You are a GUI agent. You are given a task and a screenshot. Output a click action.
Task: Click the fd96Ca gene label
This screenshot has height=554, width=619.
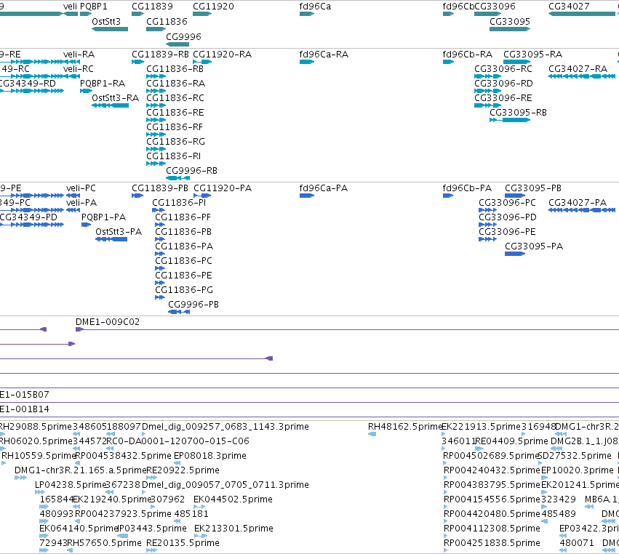pos(315,7)
